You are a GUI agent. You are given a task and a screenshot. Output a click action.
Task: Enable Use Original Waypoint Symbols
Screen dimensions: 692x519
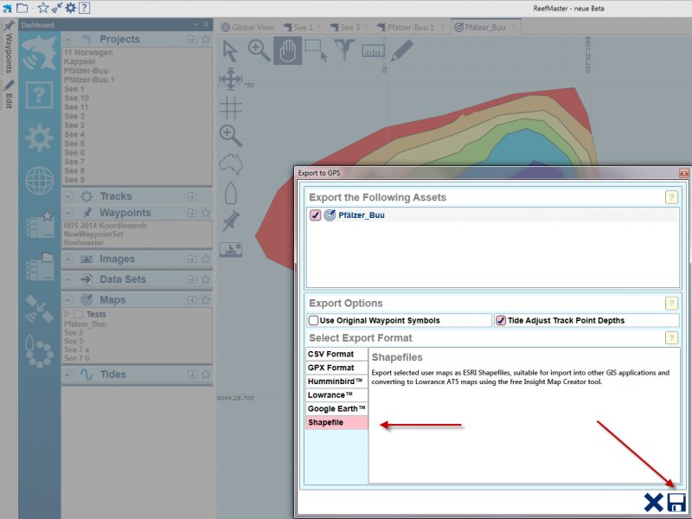pyautogui.click(x=314, y=321)
